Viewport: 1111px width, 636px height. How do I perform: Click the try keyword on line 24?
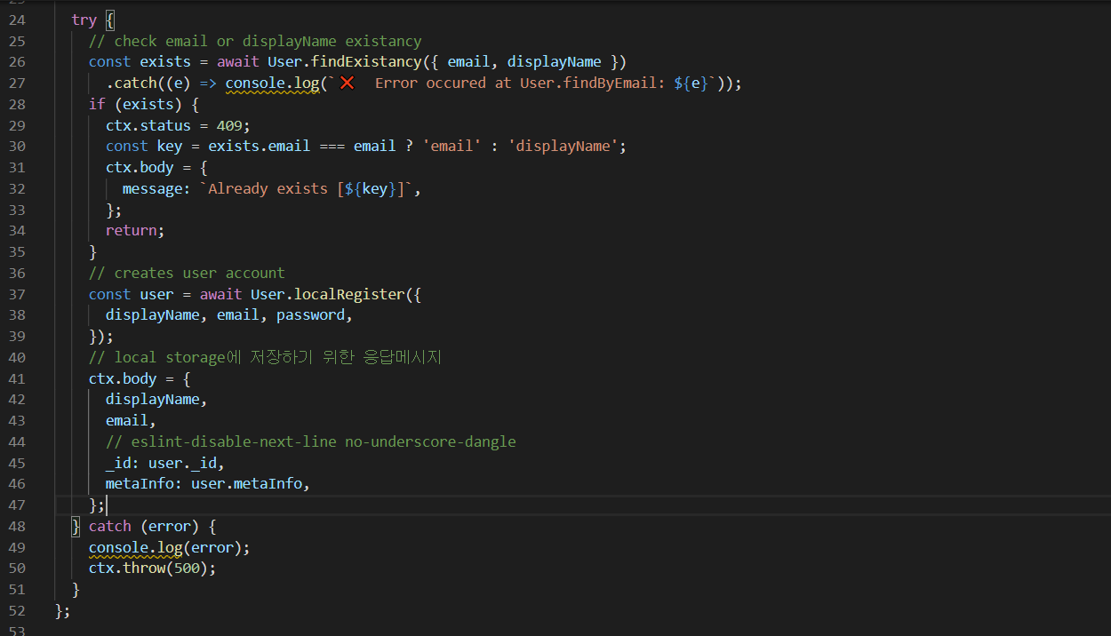pos(84,20)
